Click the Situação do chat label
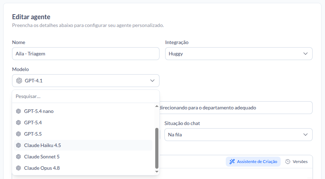 (x=182, y=123)
